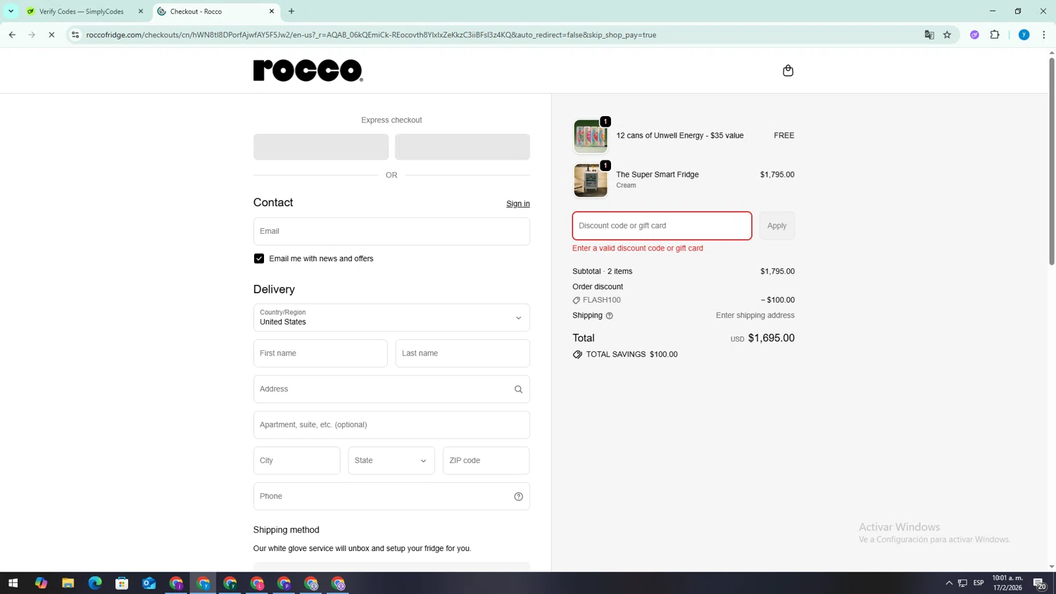Open the Google Translate page icon
This screenshot has width=1056, height=594.
929,34
